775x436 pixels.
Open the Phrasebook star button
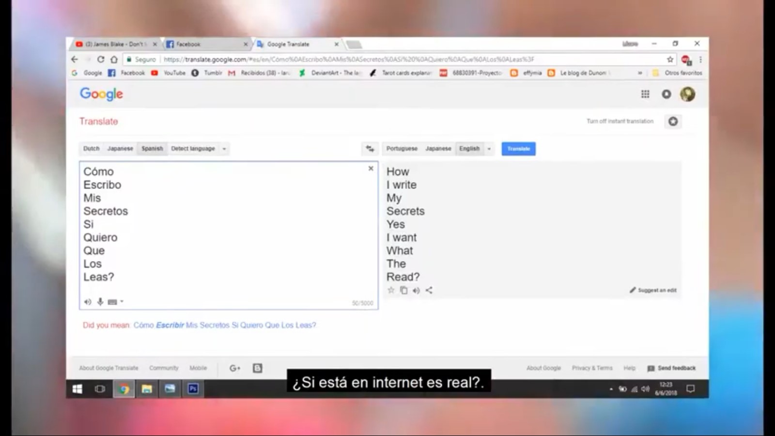(x=673, y=121)
